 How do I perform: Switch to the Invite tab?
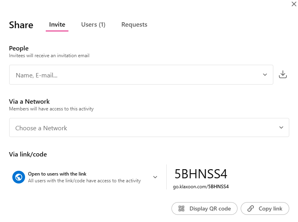tap(57, 25)
